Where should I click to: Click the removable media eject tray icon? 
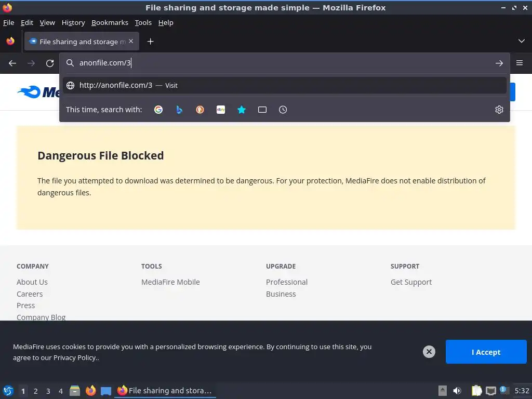443,391
